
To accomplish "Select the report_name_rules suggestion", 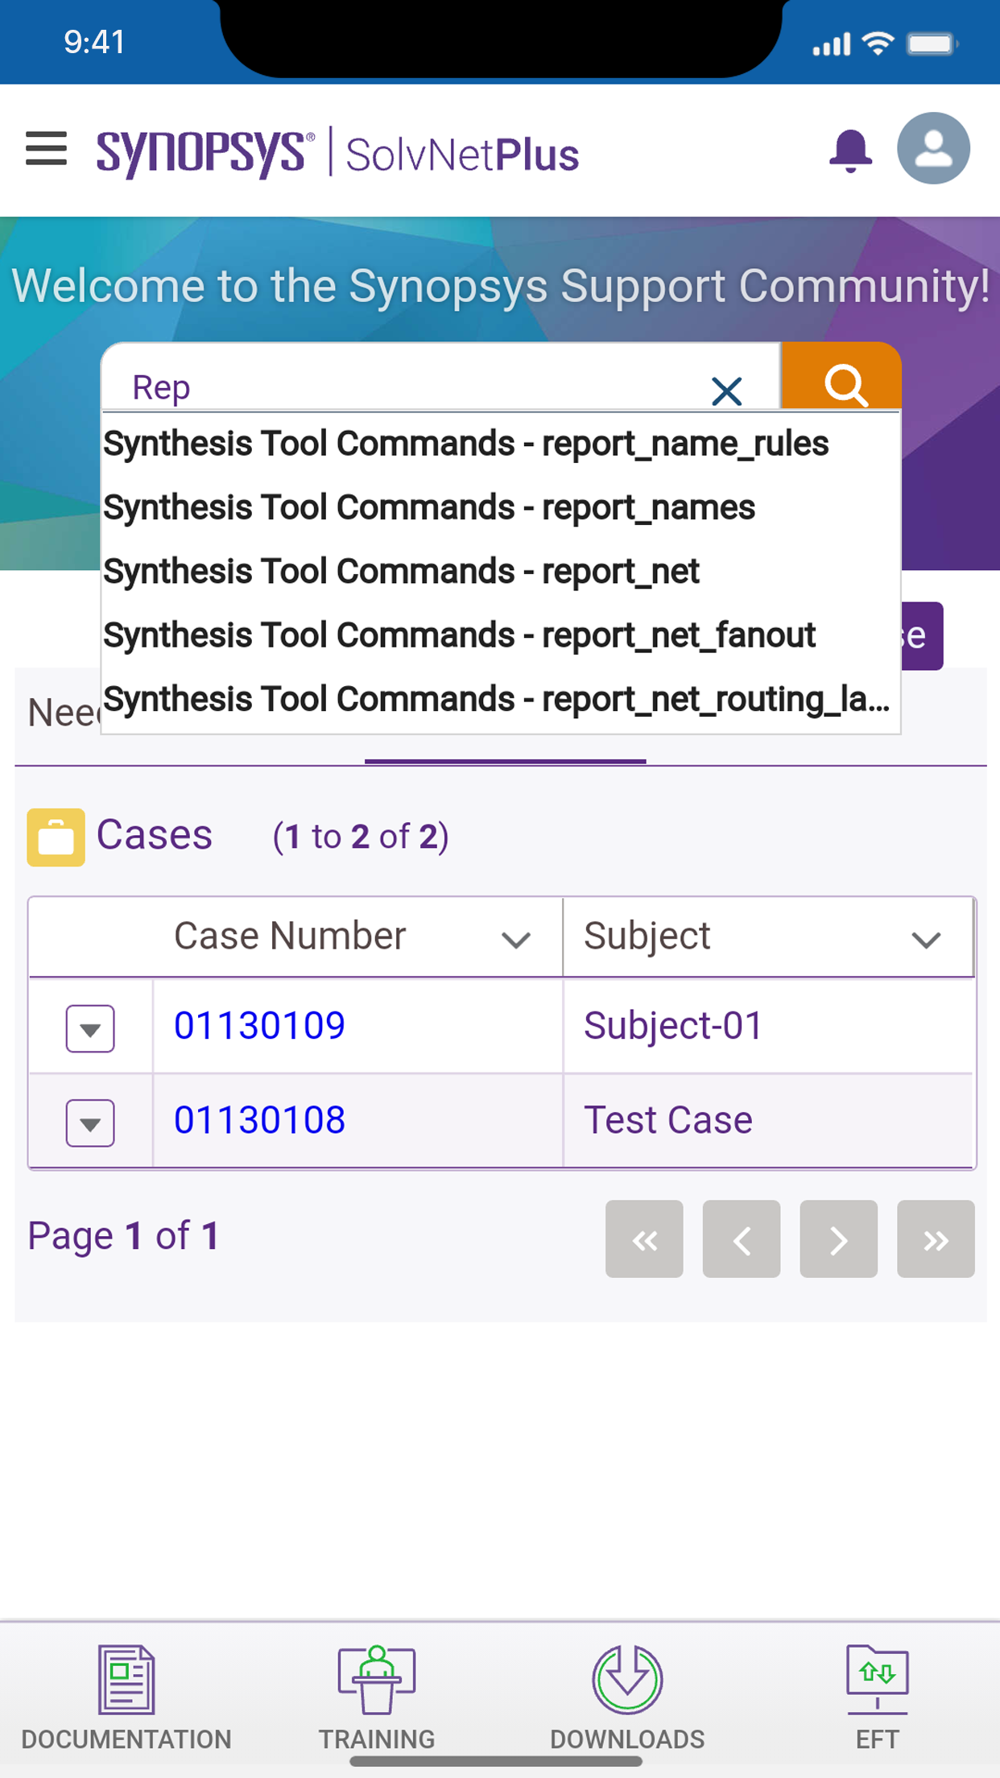I will click(500, 444).
